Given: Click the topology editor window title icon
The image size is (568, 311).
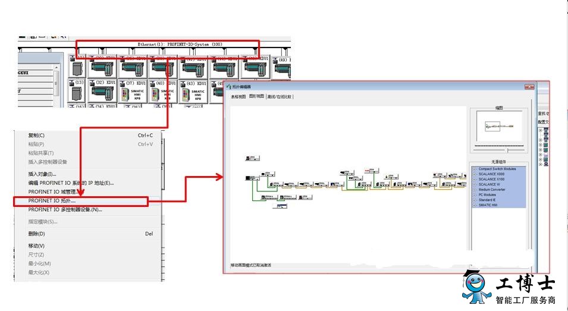Looking at the screenshot, I should point(228,87).
